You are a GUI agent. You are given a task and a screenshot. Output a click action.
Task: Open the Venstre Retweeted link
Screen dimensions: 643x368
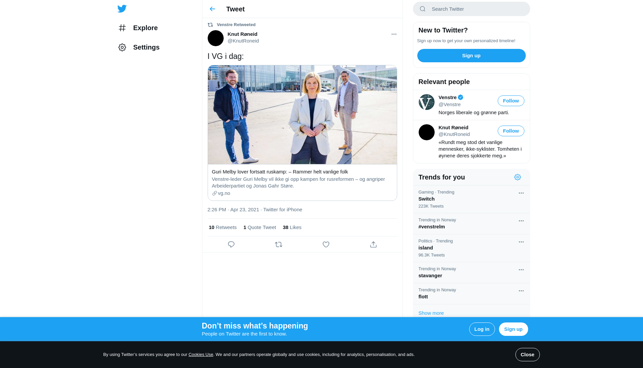tap(236, 25)
